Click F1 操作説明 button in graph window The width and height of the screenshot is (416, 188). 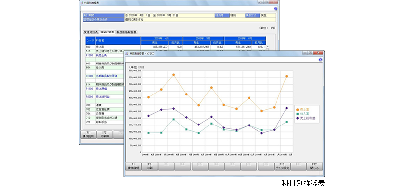coord(133,166)
